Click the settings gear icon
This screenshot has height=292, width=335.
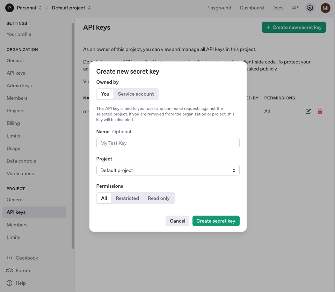click(x=310, y=8)
